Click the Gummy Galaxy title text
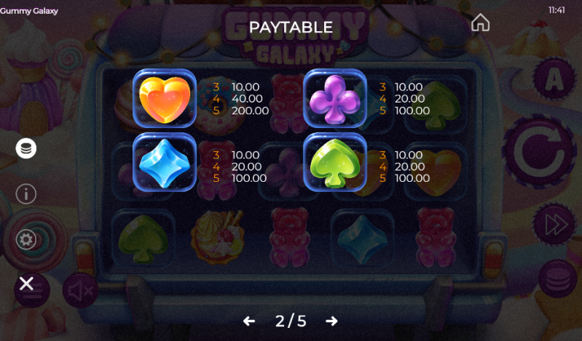 29,11
